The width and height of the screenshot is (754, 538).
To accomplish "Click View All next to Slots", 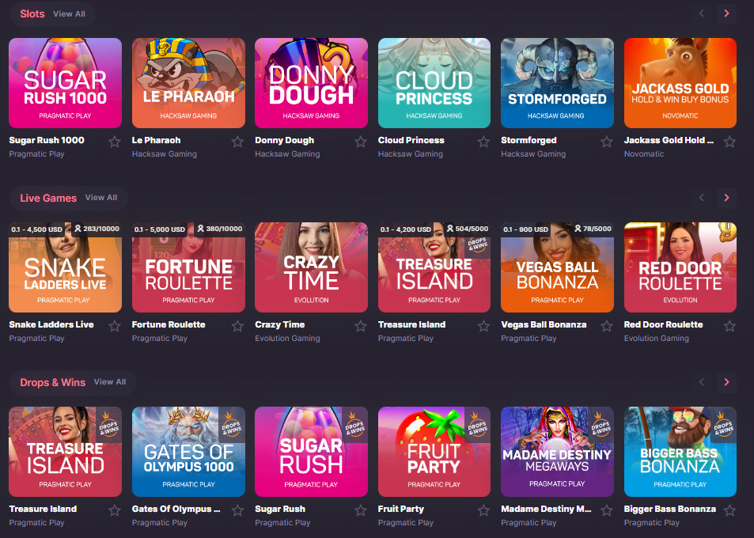I will [69, 13].
